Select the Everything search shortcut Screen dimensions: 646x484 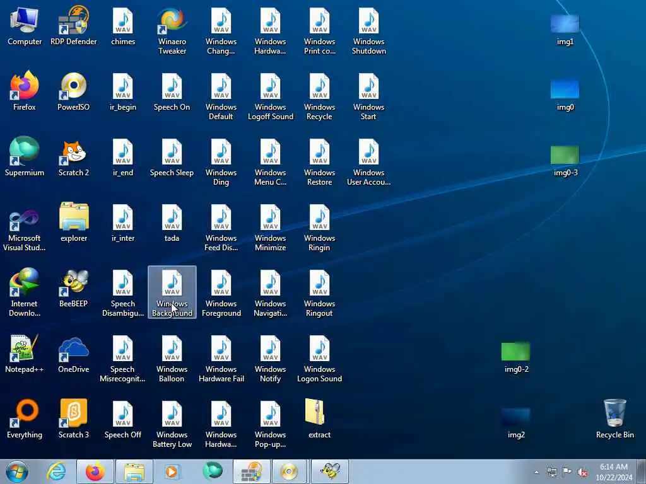pos(25,419)
